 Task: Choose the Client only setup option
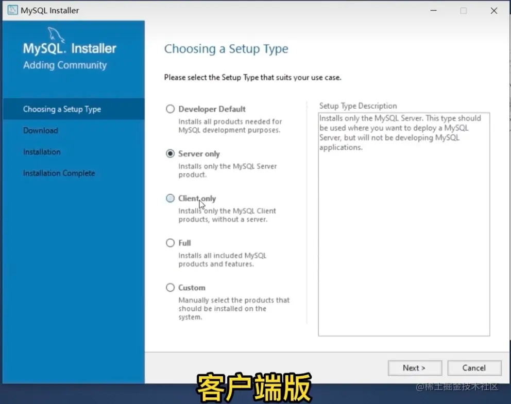click(170, 198)
